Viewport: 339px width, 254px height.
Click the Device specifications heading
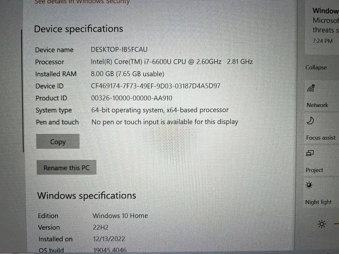78,29
